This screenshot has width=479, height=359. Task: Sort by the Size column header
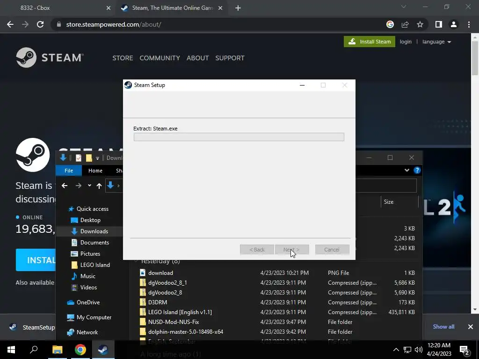pyautogui.click(x=399, y=202)
